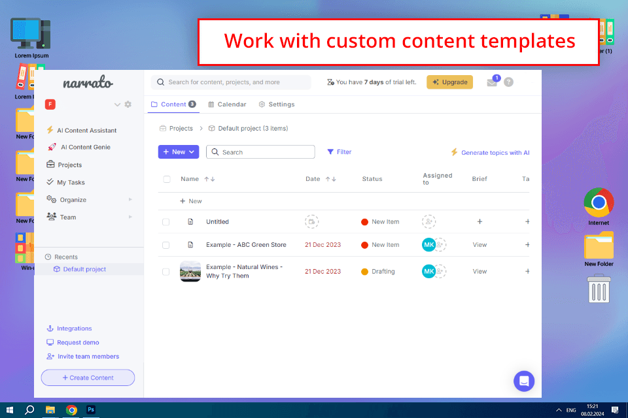Open status of Untitled row New Item
628x418 pixels.
coord(380,221)
